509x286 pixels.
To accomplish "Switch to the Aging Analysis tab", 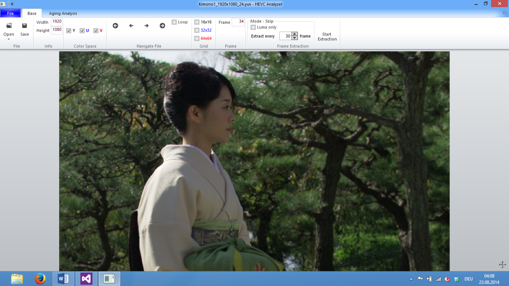I will pos(63,13).
